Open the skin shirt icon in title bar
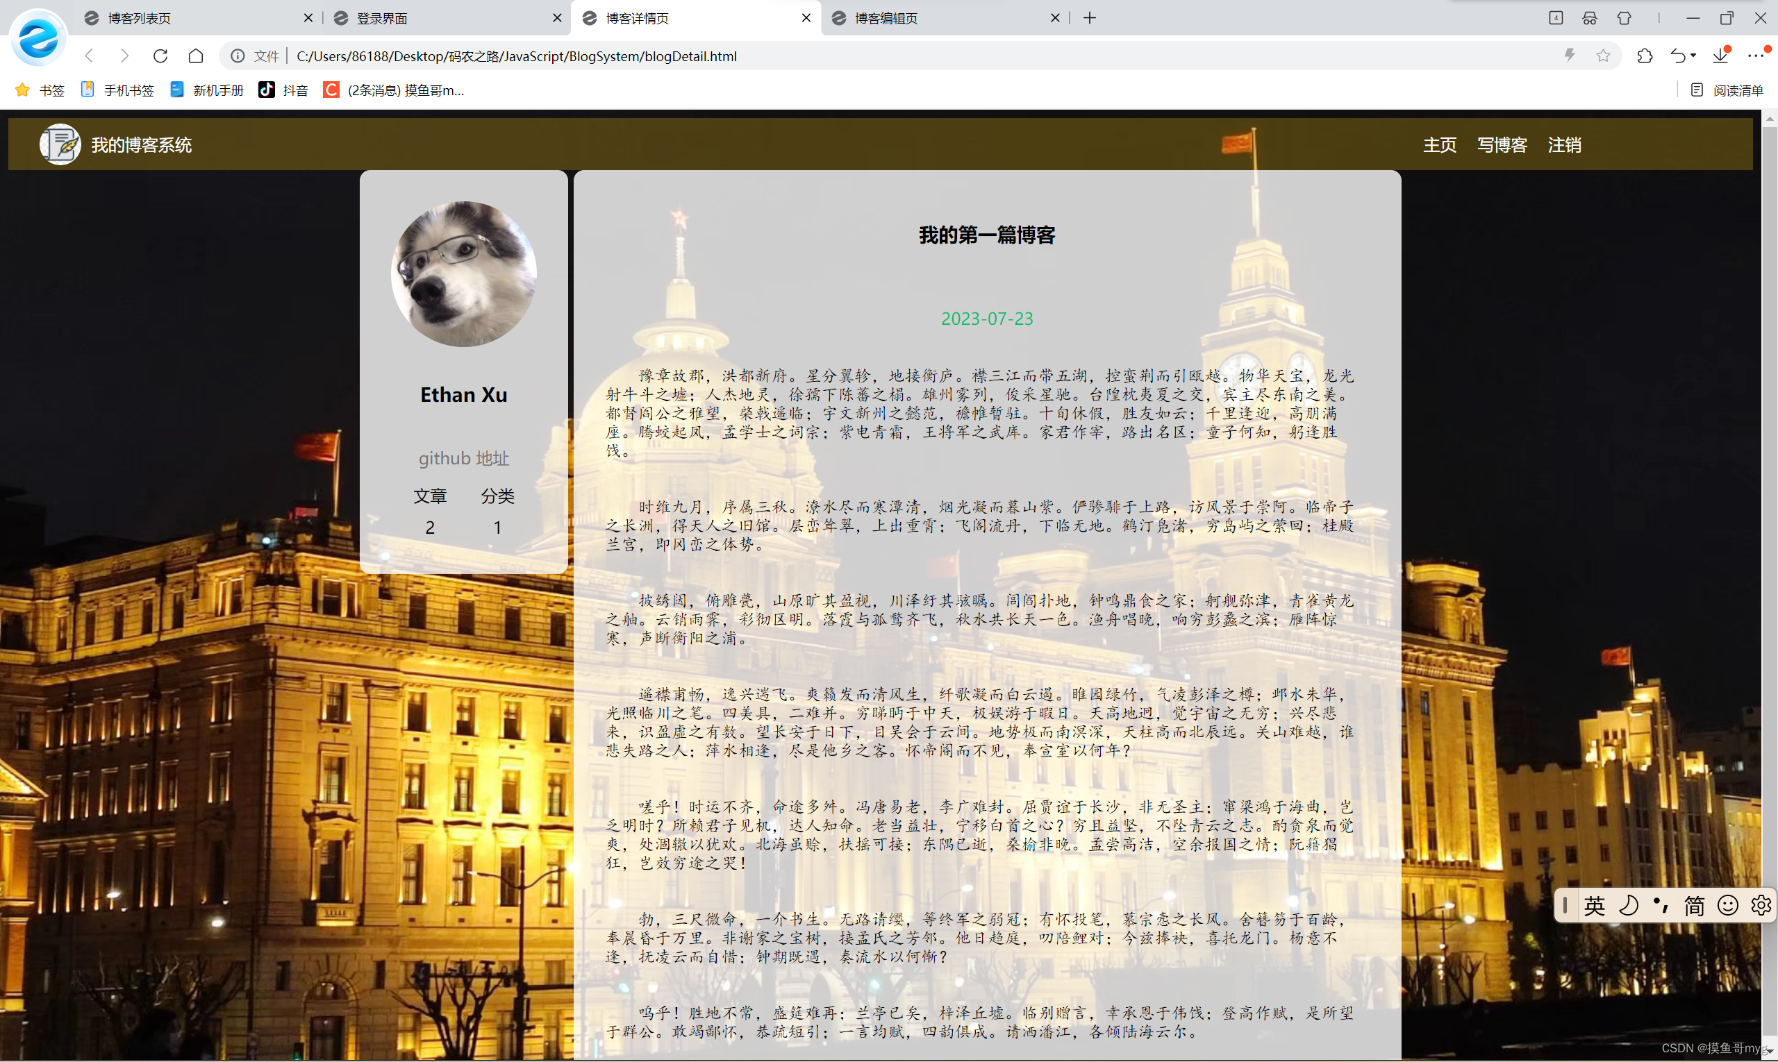Viewport: 1778px width, 1062px height. pos(1624,18)
